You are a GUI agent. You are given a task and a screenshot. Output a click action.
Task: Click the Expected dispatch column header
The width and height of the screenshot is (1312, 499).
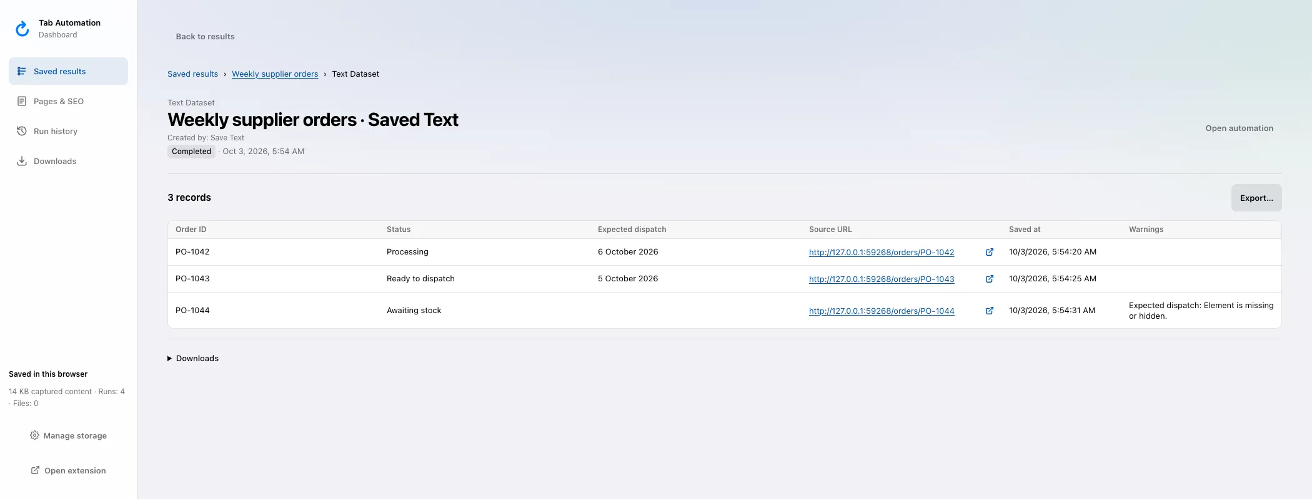tap(632, 230)
